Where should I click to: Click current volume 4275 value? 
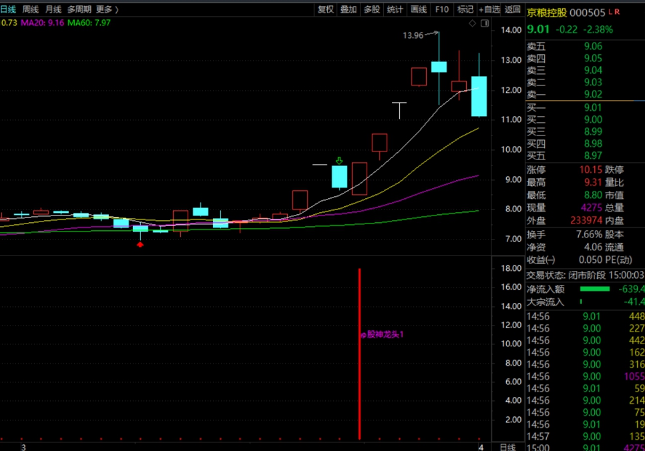592,207
